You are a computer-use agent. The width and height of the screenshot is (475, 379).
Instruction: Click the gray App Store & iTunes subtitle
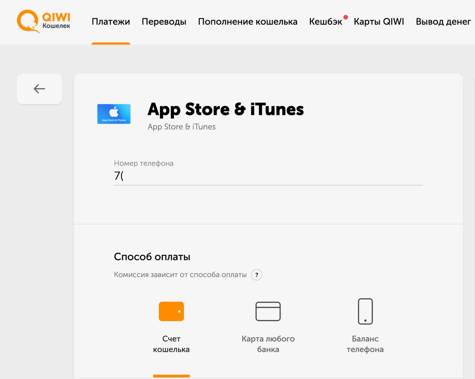(182, 127)
